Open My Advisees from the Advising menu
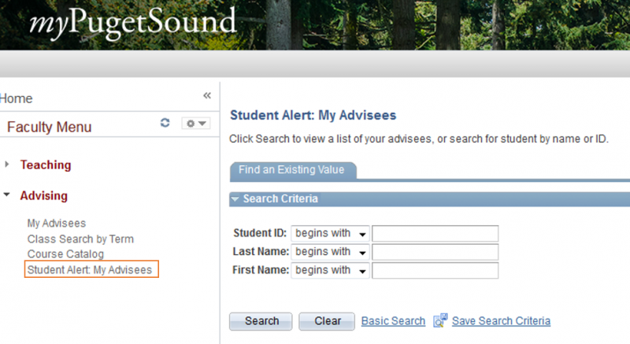 point(57,224)
